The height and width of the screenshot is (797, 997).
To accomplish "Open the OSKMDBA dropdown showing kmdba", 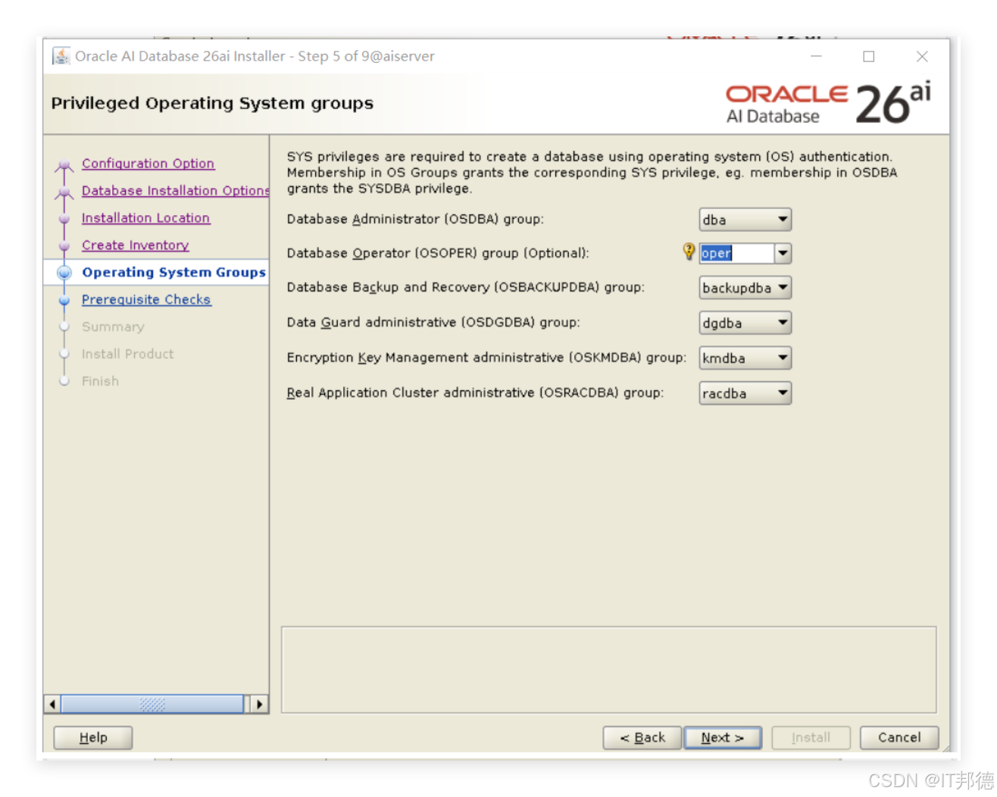I will (745, 358).
